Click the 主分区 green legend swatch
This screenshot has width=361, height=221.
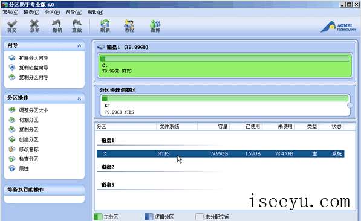point(98,217)
